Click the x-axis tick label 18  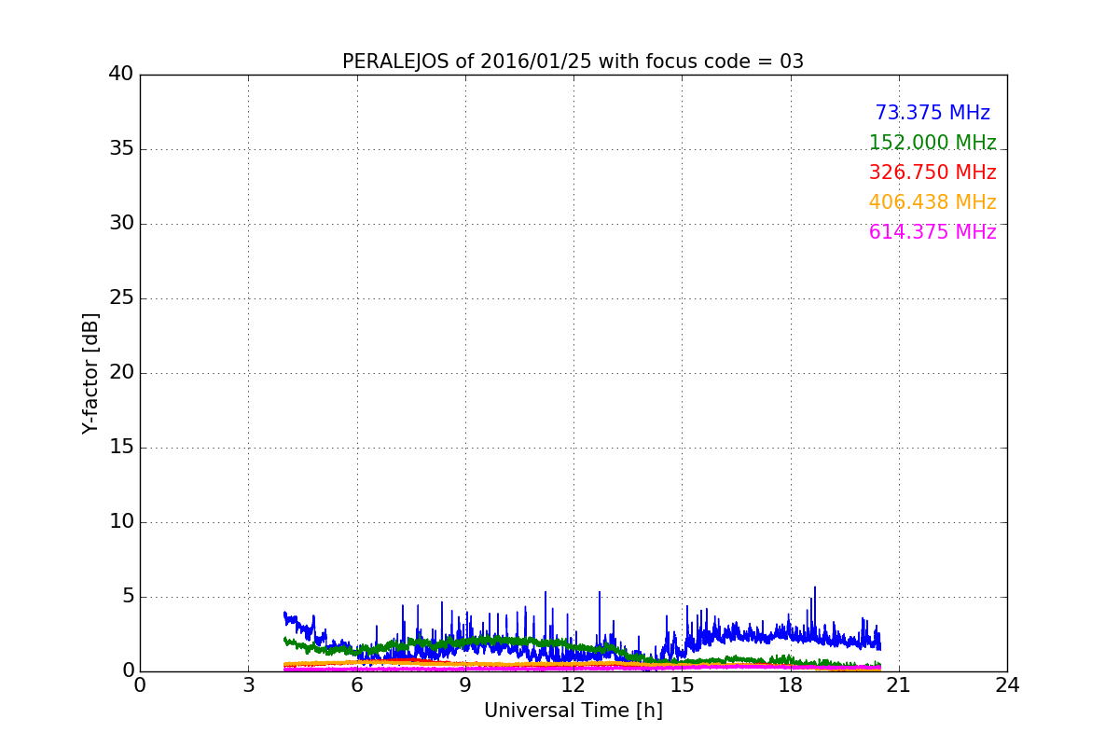click(790, 685)
